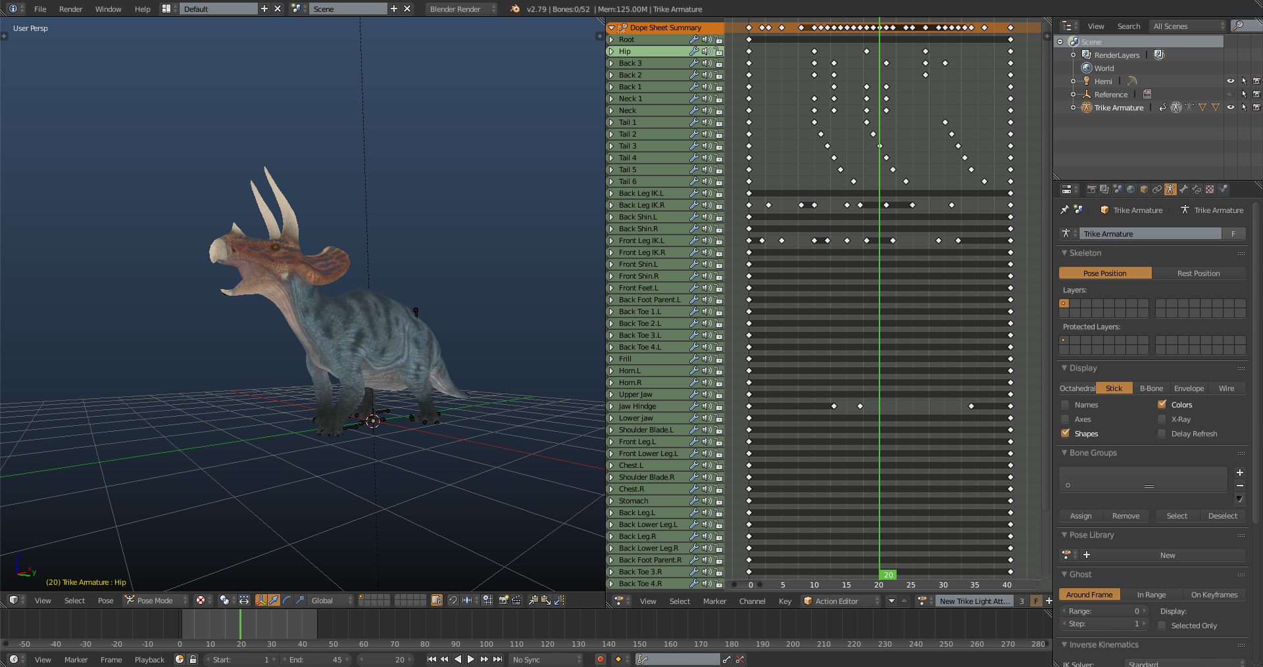The image size is (1263, 667).
Task: Open the Render properties tab icon
Action: click(x=1091, y=189)
